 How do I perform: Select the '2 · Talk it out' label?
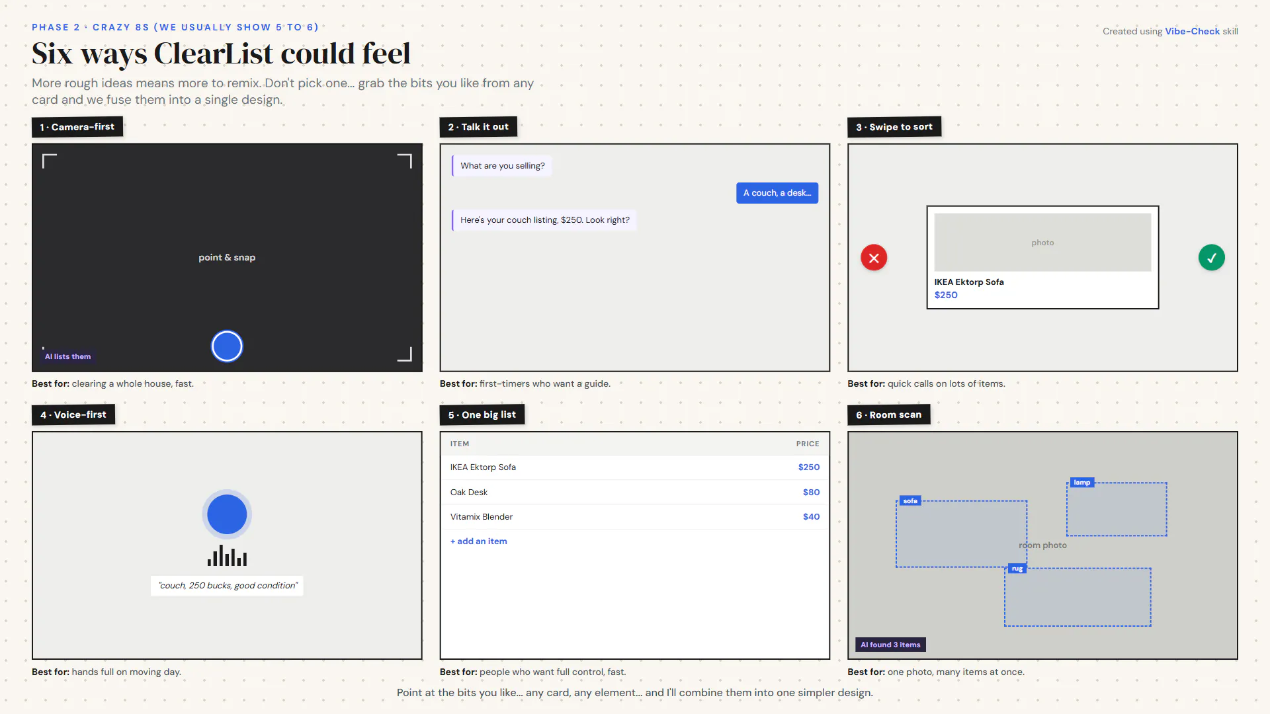(x=478, y=127)
